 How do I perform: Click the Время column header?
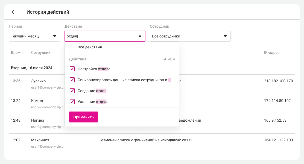(x=17, y=52)
